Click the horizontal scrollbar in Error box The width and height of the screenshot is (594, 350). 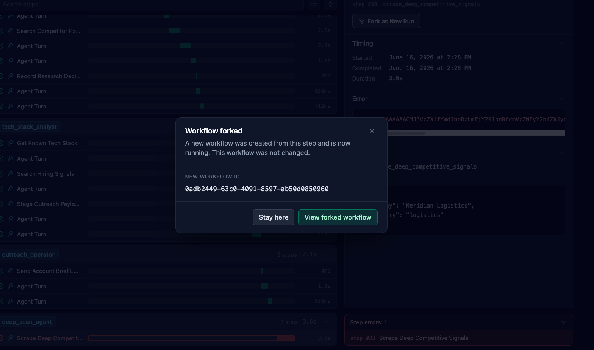405,133
